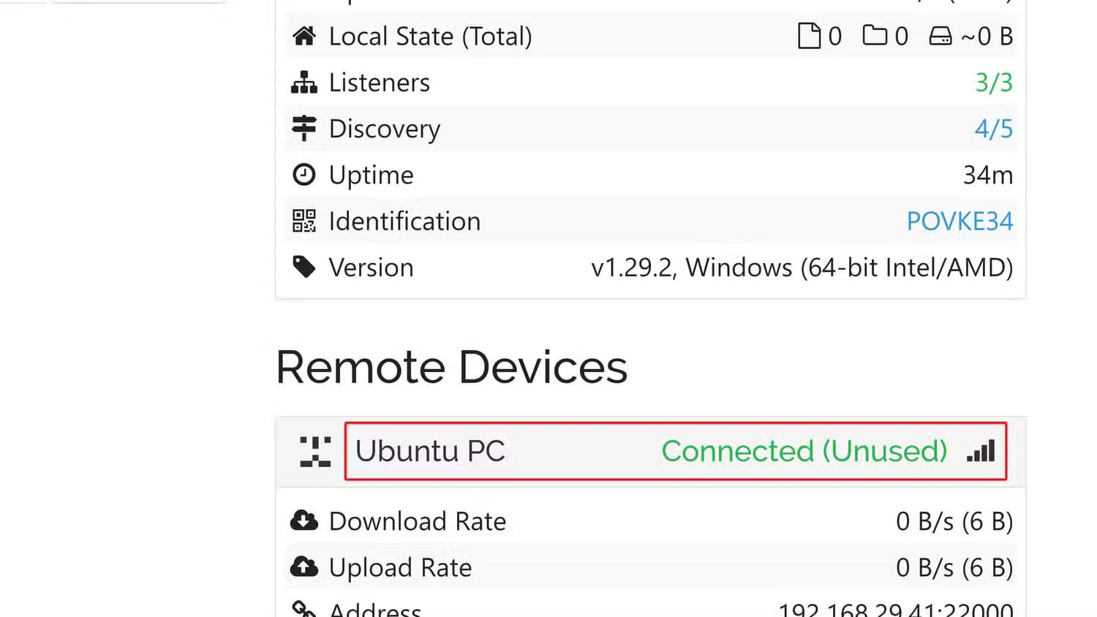Click the Identification QR code icon

pos(304,221)
